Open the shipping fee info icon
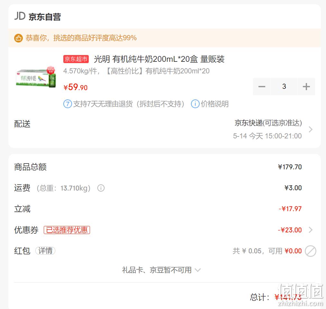The height and width of the screenshot is (309, 326). coord(101,188)
